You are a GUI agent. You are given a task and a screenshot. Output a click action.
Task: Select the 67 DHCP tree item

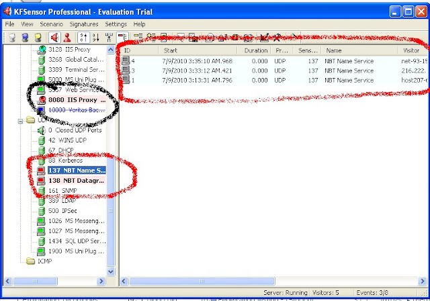coord(61,150)
